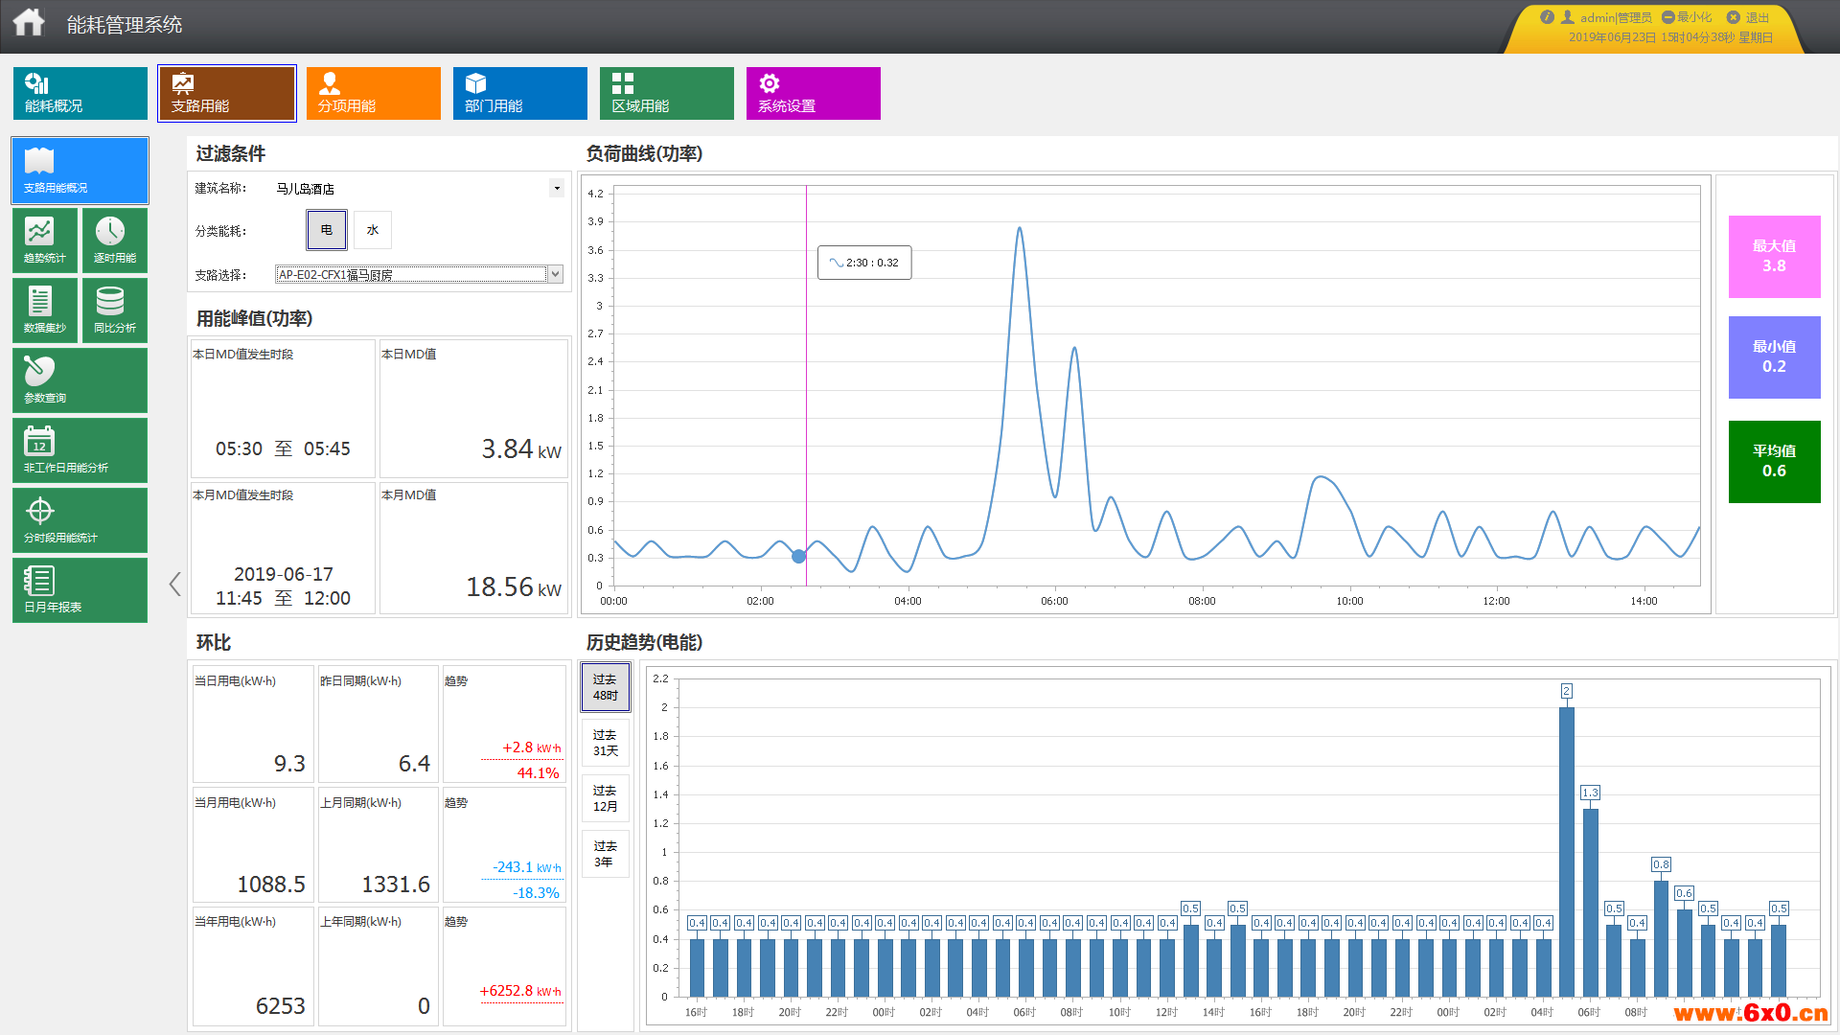This screenshot has height=1035, width=1840.
Task: Open 支路选择 branch selection dropdown
Action: tap(555, 275)
